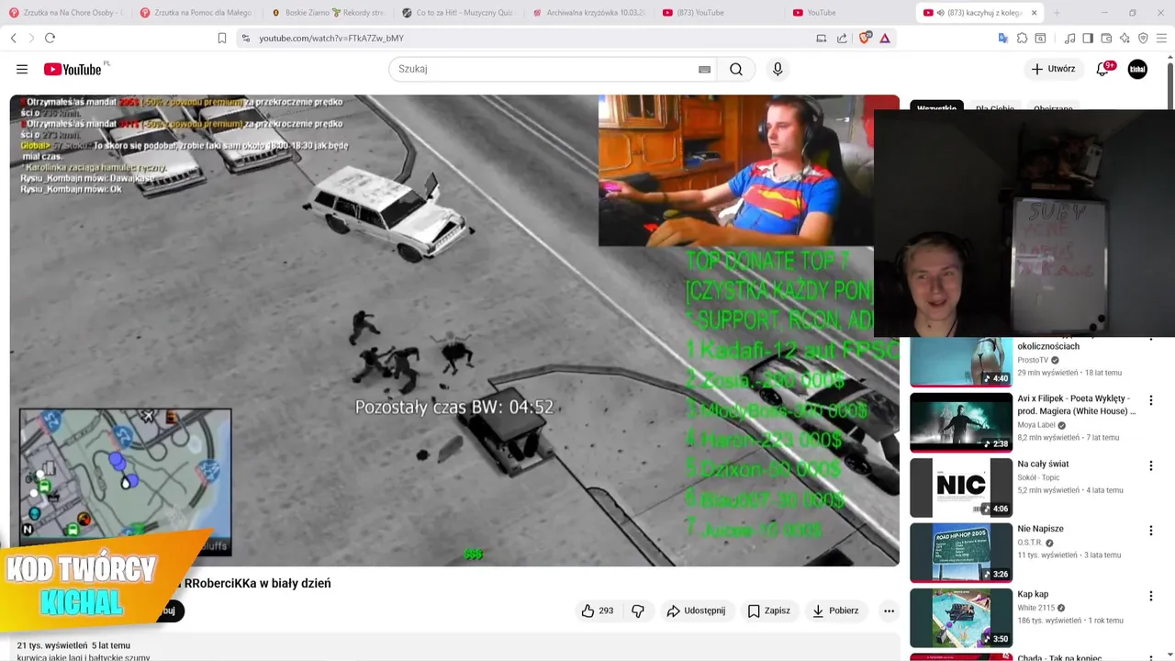Click the magnifier search button
The height and width of the screenshot is (661, 1175).
[736, 69]
